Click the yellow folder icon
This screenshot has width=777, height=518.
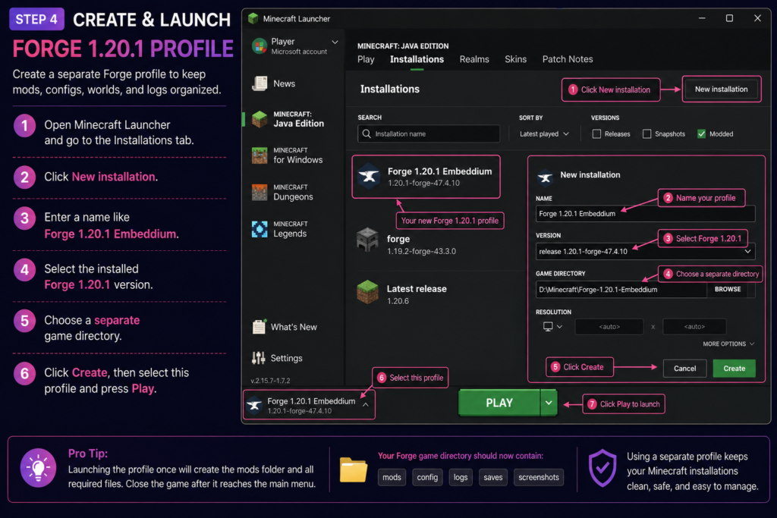(354, 470)
